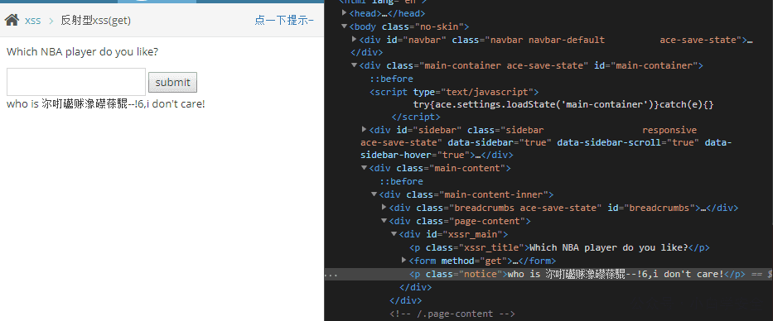Screen dimensions: 773x321
Task: Select the 'who is ... i don't care!' page message
Action: [x=105, y=104]
